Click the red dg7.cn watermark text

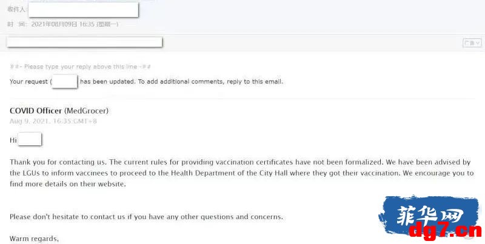445,231
